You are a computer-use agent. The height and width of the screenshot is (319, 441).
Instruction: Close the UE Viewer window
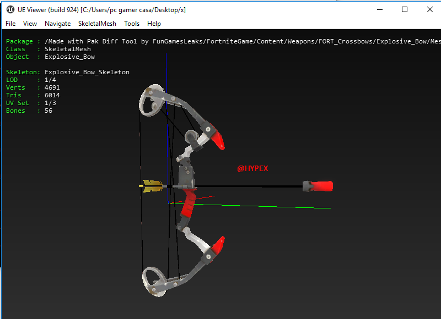point(429,9)
